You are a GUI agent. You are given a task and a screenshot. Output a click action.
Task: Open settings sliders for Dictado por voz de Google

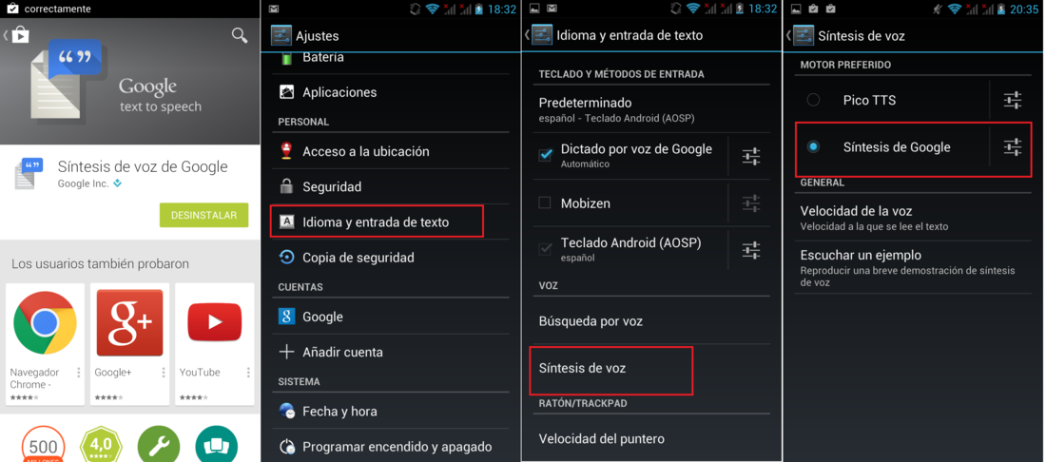click(751, 156)
